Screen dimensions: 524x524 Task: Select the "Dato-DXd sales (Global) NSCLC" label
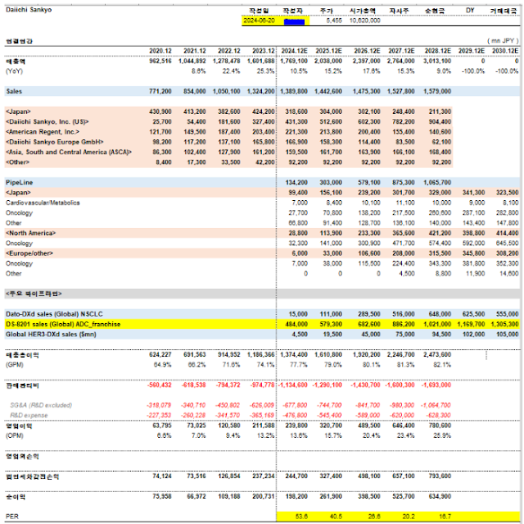tap(55, 314)
